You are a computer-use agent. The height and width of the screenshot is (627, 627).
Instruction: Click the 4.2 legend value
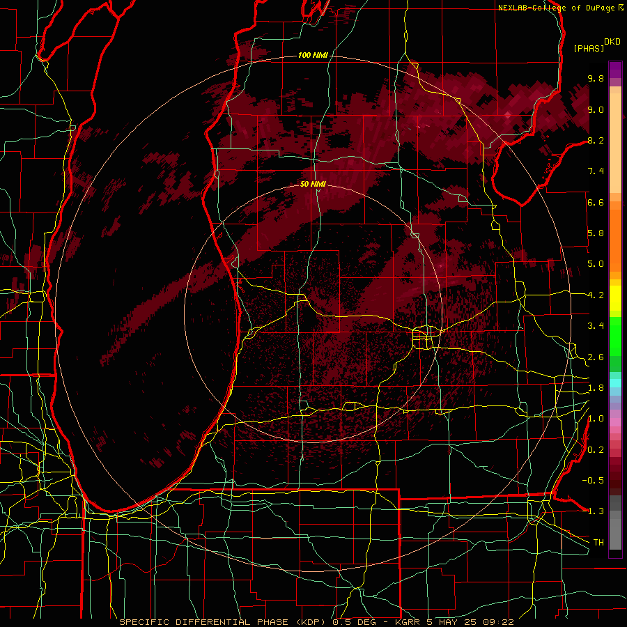(596, 295)
